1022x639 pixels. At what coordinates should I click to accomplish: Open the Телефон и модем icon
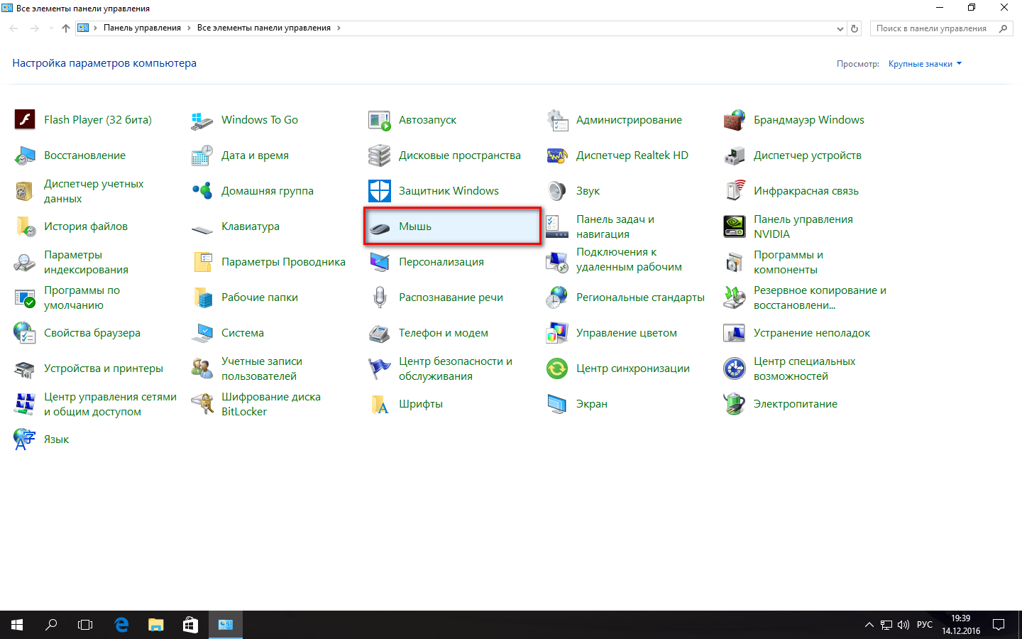point(380,333)
